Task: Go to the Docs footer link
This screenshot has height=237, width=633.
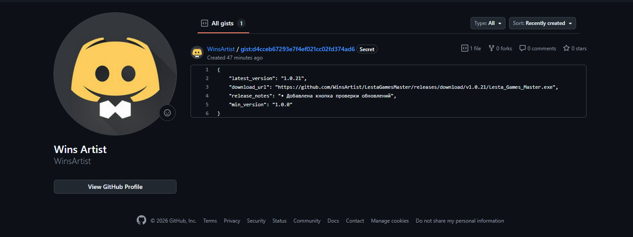Action: (x=333, y=221)
